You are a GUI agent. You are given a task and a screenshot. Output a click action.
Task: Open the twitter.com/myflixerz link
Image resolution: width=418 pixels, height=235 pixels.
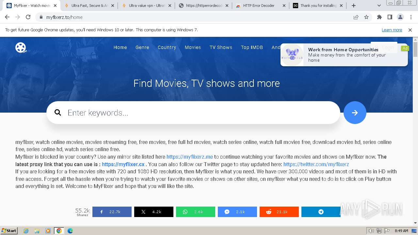pyautogui.click(x=316, y=164)
